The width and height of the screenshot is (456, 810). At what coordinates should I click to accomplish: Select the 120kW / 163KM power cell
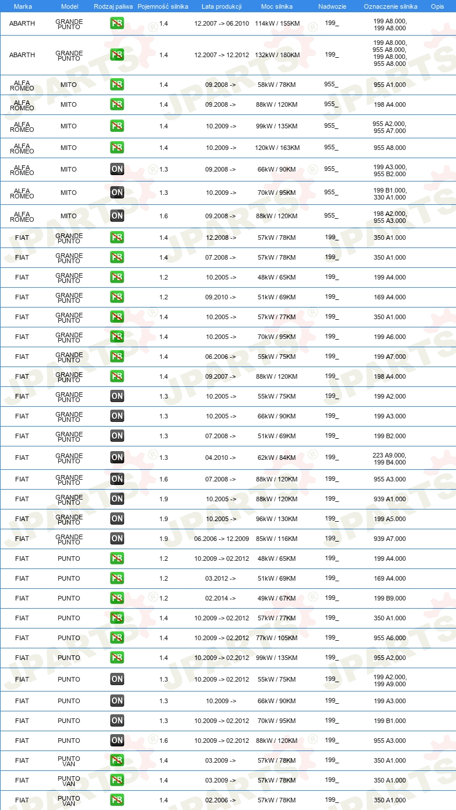(x=278, y=148)
